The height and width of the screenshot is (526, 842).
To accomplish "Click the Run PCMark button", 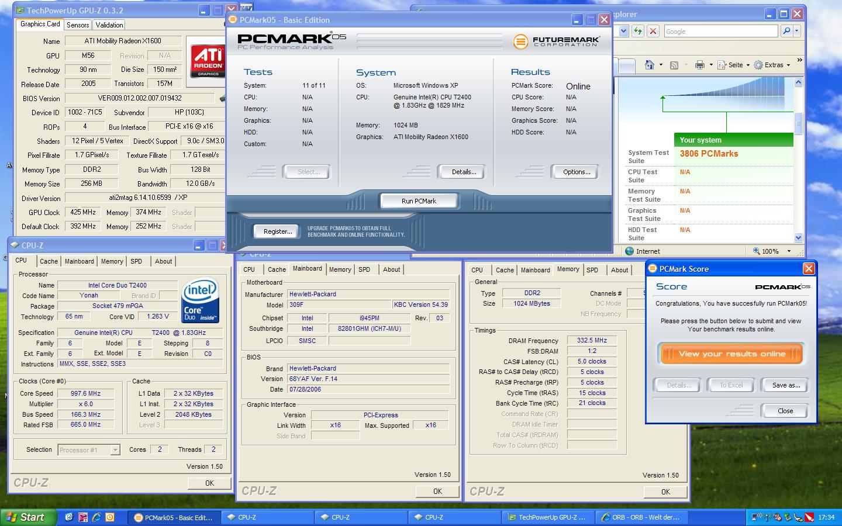I will tap(419, 201).
